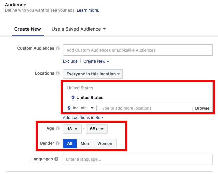Expand the Everyone in this location dropdown
Screen dimensions: 218x174
(93, 74)
